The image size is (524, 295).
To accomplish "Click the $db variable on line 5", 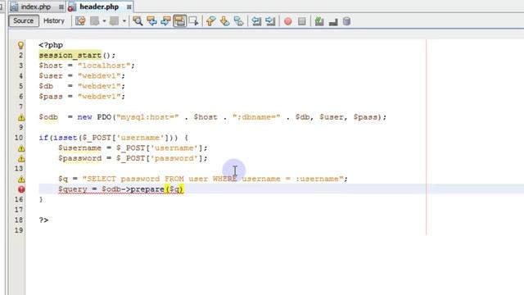I will coord(46,86).
